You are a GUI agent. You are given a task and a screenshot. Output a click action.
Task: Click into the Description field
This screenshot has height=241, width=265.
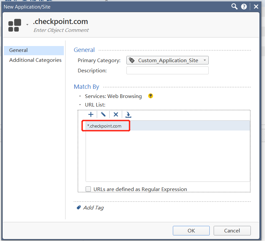167,71
